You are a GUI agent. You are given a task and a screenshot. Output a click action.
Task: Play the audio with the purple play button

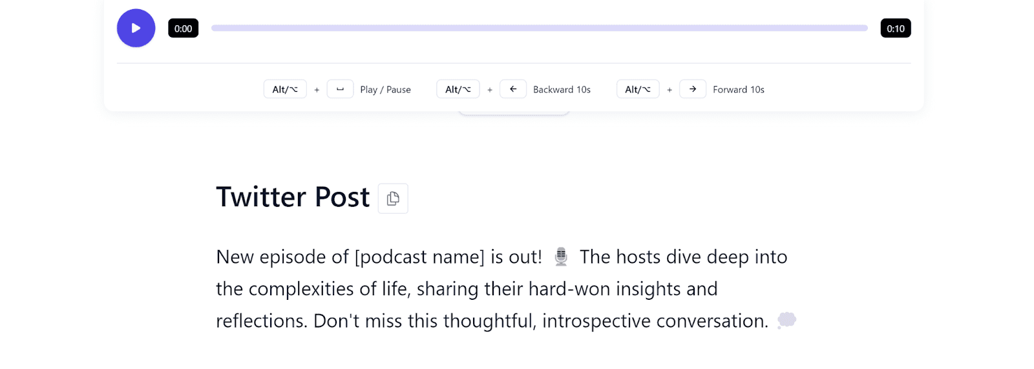(136, 28)
